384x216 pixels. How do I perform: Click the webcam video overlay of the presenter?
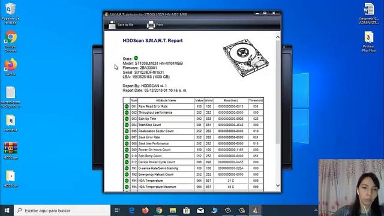[x=351, y=188]
